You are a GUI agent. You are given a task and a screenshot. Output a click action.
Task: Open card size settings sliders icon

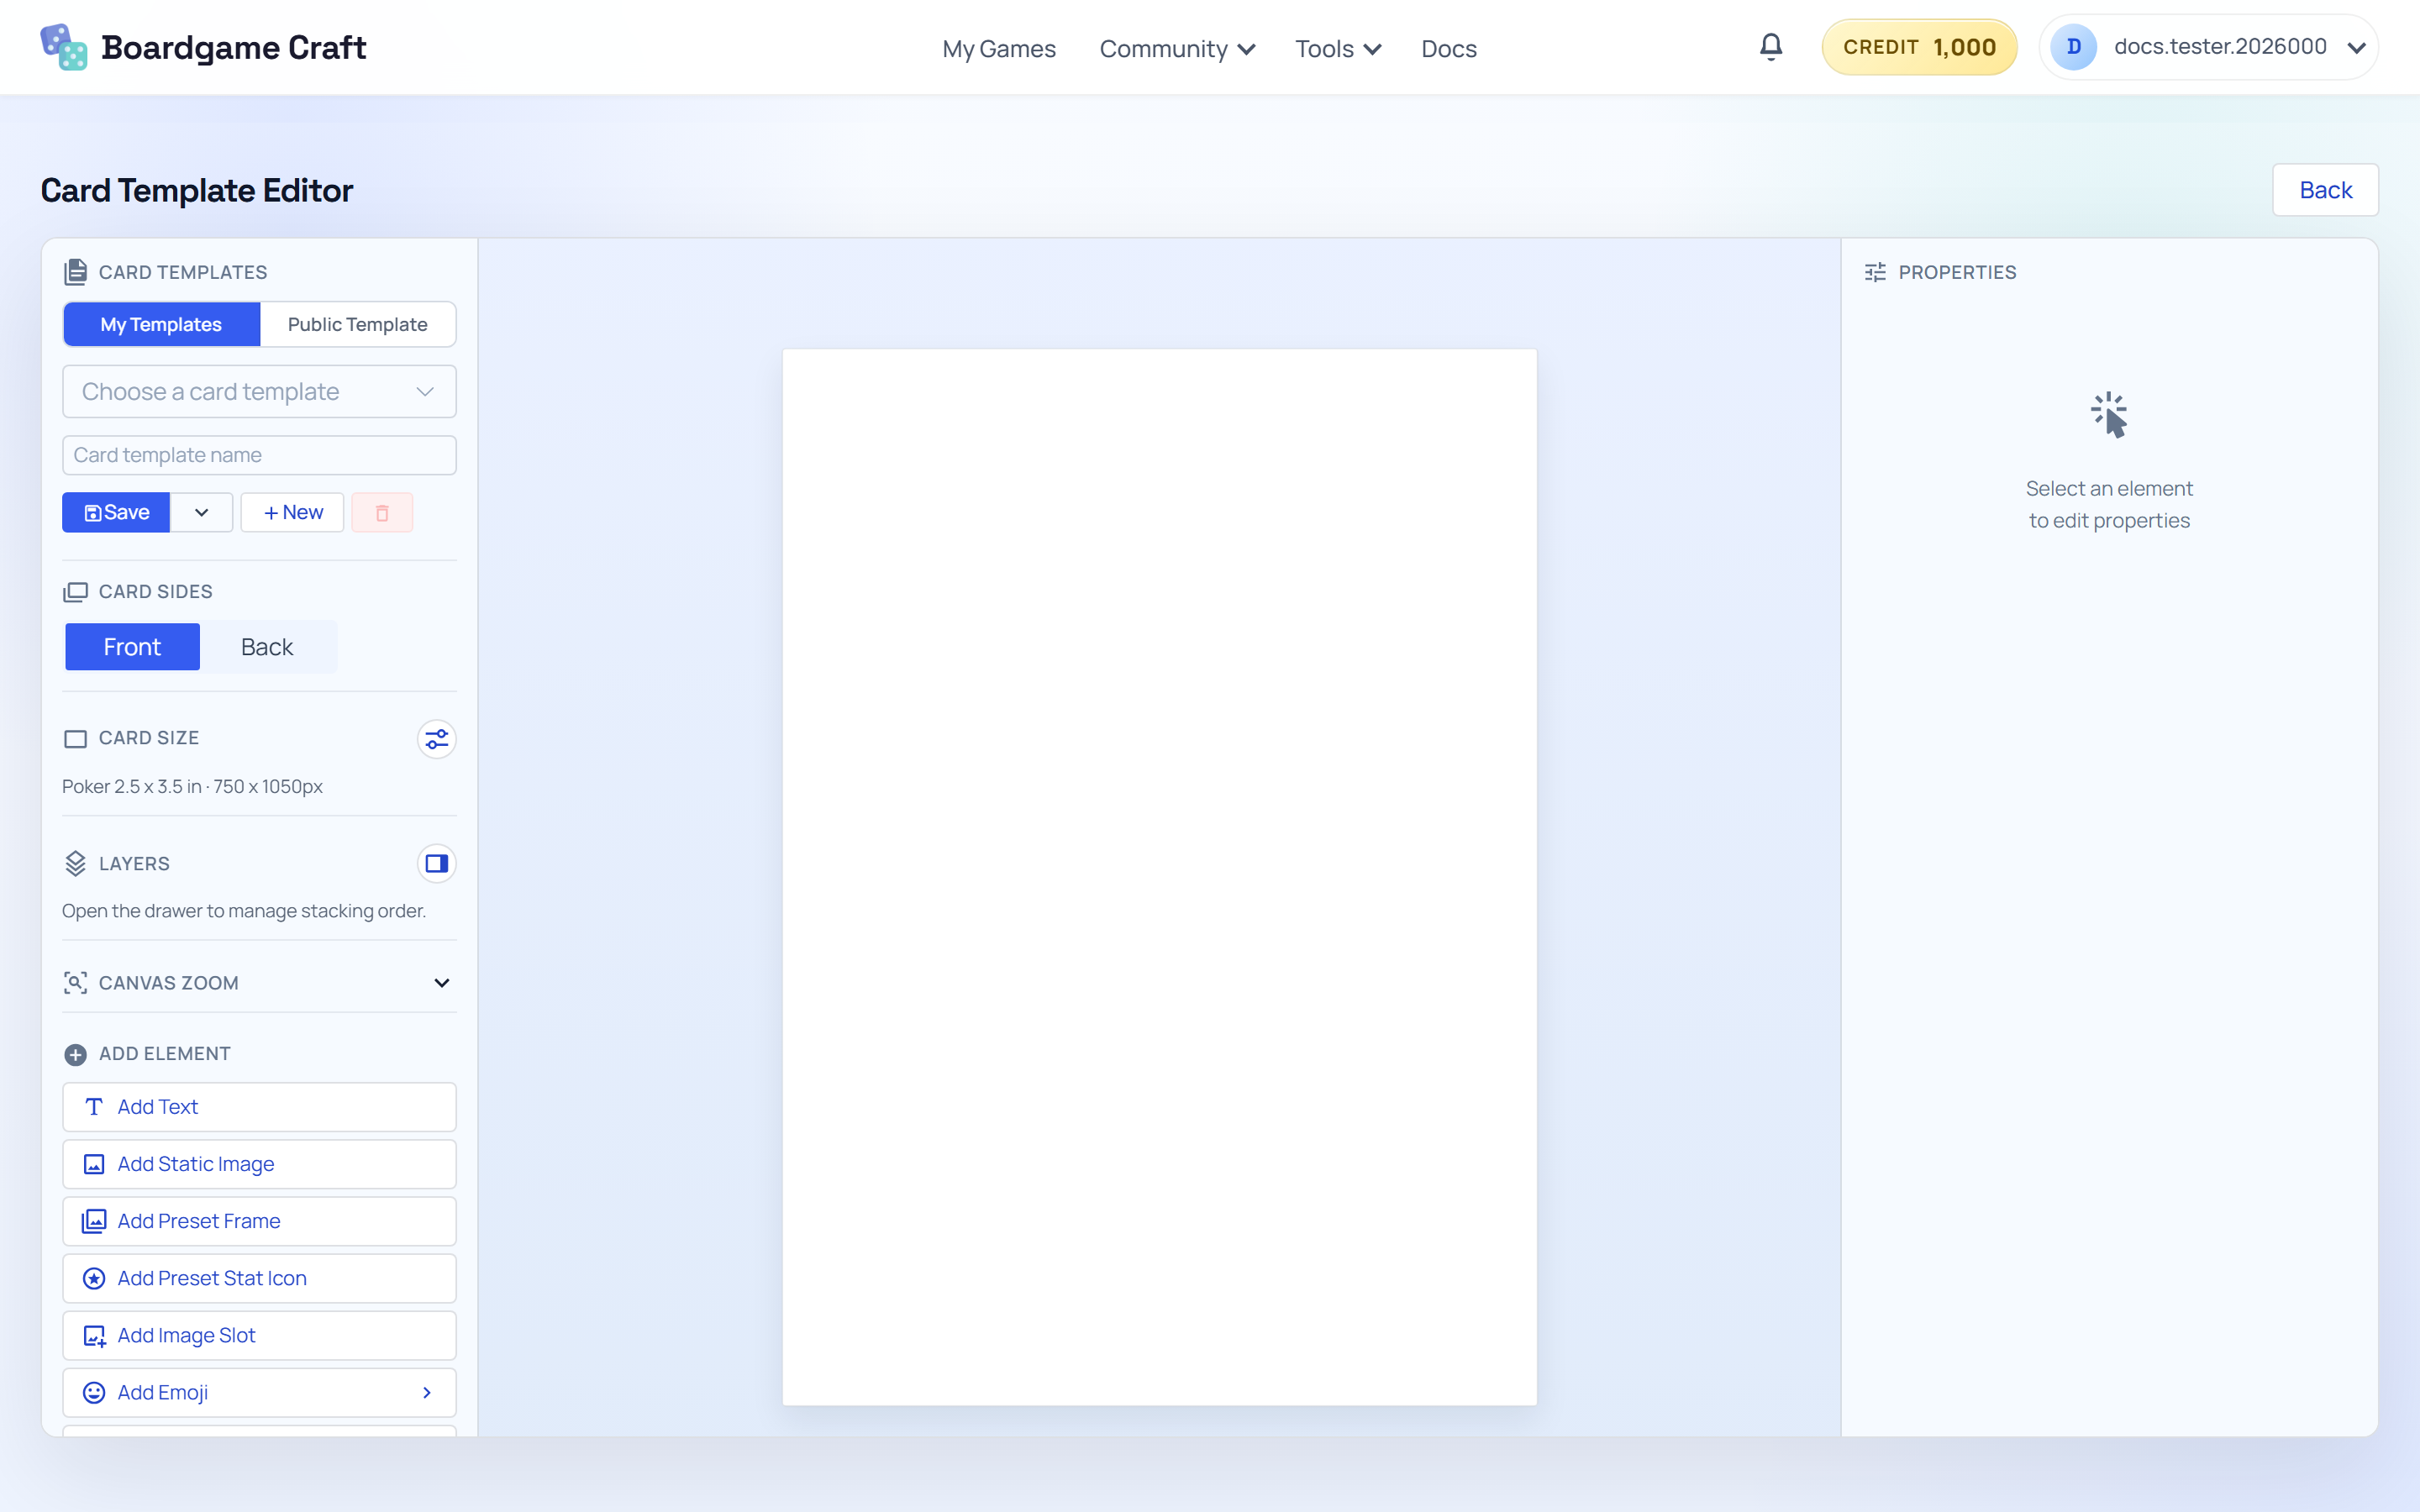[x=437, y=739]
